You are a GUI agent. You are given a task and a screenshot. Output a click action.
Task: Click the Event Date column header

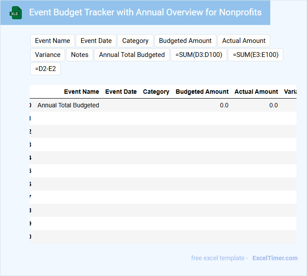point(121,92)
